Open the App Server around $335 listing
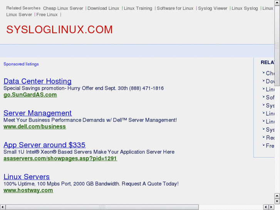Viewport: 280px width, 210px height. tap(44, 145)
